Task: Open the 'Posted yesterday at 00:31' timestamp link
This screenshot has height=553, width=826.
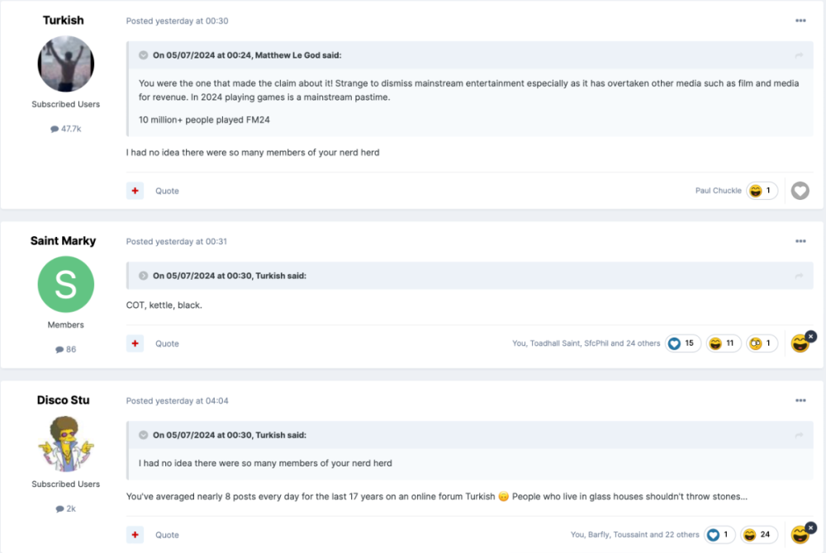Action: click(176, 242)
